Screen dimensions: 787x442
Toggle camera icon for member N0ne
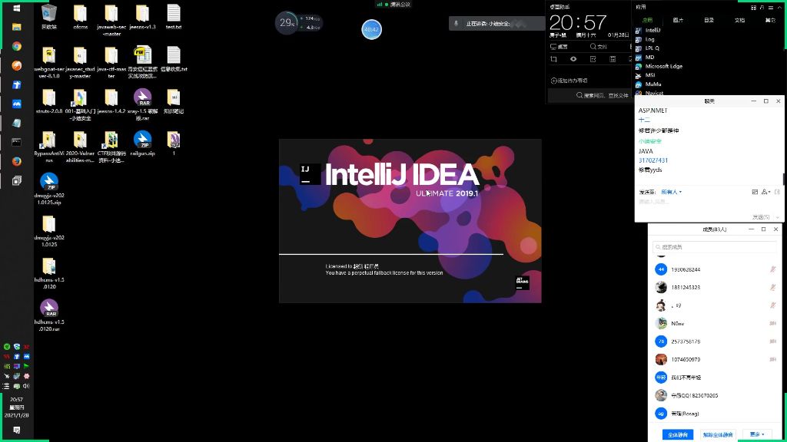pyautogui.click(x=773, y=324)
